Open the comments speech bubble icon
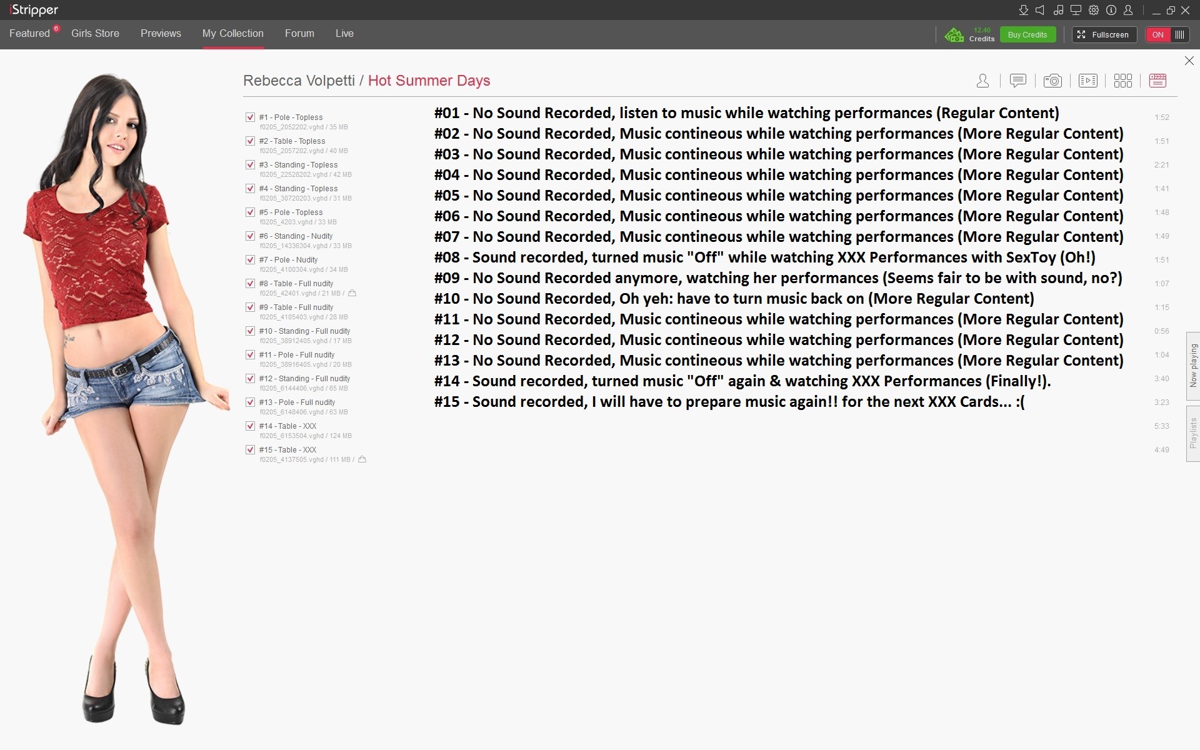Image resolution: width=1200 pixels, height=750 pixels. click(1017, 81)
